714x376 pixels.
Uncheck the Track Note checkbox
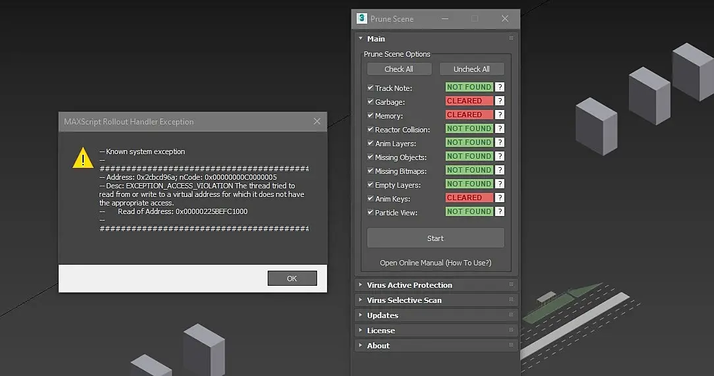tap(371, 88)
